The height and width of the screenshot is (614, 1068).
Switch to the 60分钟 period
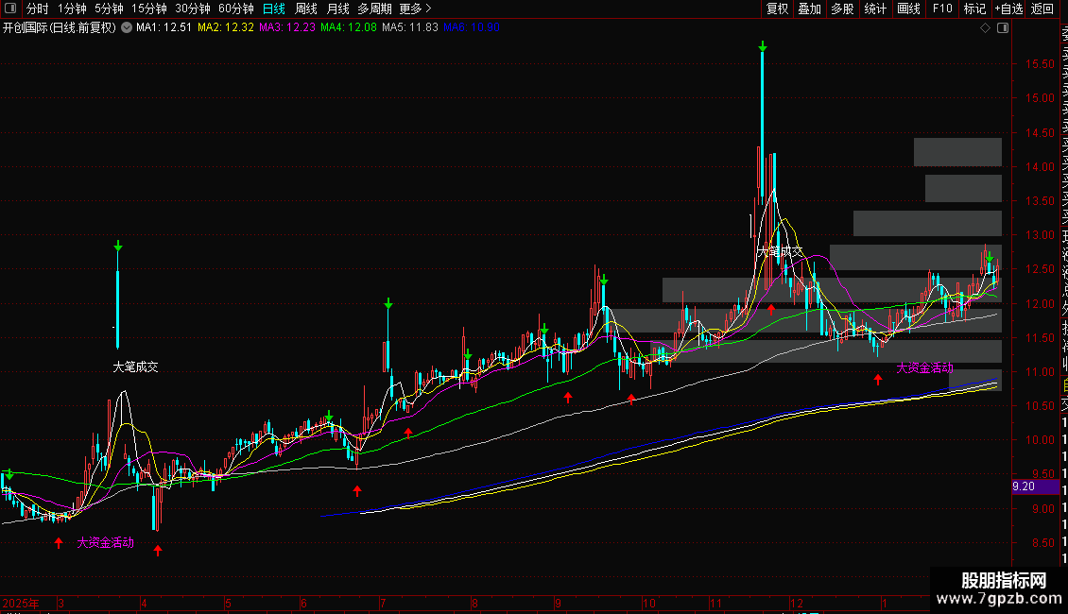pos(235,9)
